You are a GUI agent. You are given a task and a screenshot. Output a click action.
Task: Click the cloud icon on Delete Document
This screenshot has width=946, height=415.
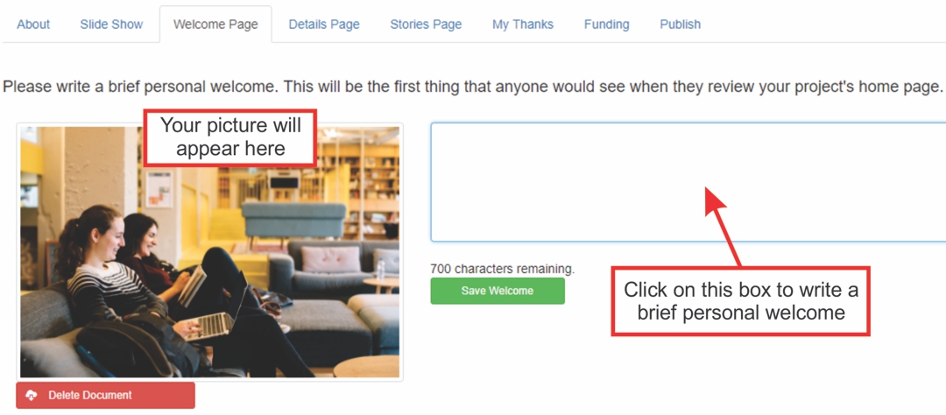coord(32,395)
